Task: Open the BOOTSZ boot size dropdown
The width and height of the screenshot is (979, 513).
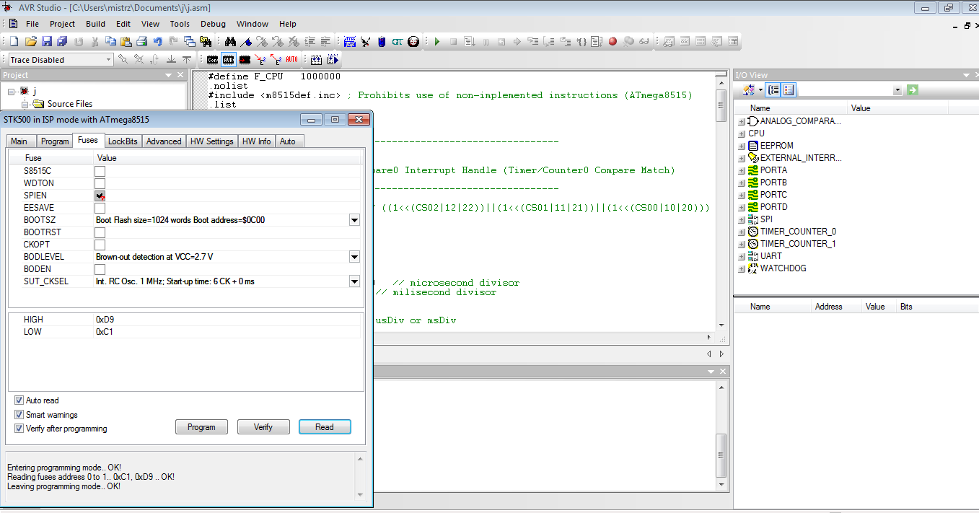Action: (354, 220)
